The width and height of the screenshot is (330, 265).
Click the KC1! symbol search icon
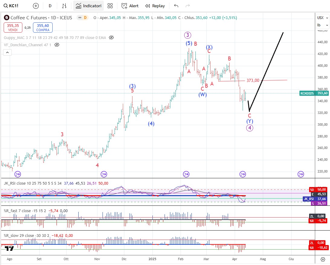click(x=5, y=6)
